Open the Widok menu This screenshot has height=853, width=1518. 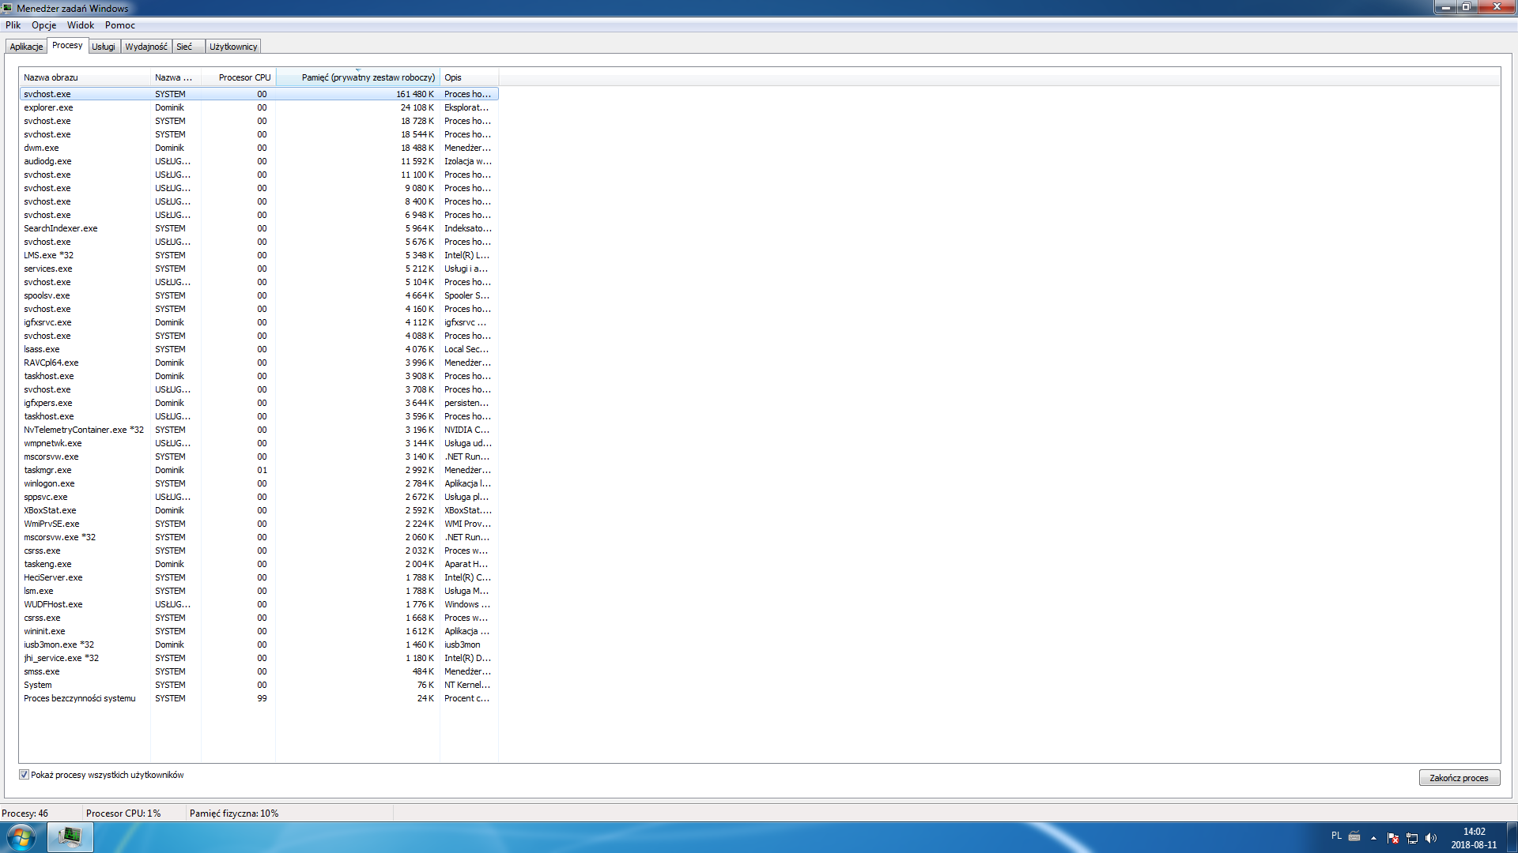point(81,25)
